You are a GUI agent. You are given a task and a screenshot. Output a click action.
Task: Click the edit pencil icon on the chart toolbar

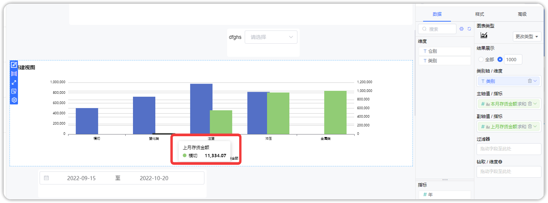coord(14,65)
